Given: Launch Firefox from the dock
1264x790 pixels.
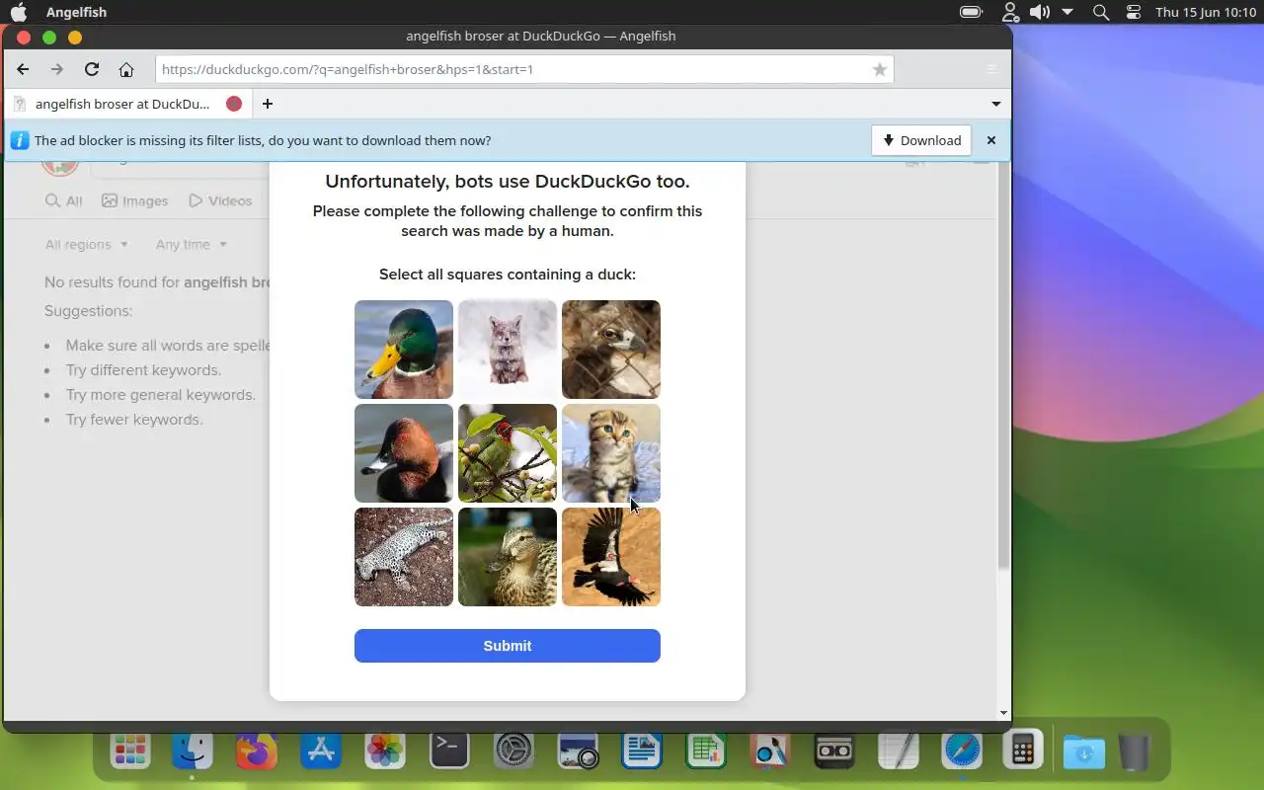Looking at the screenshot, I should pos(257,750).
